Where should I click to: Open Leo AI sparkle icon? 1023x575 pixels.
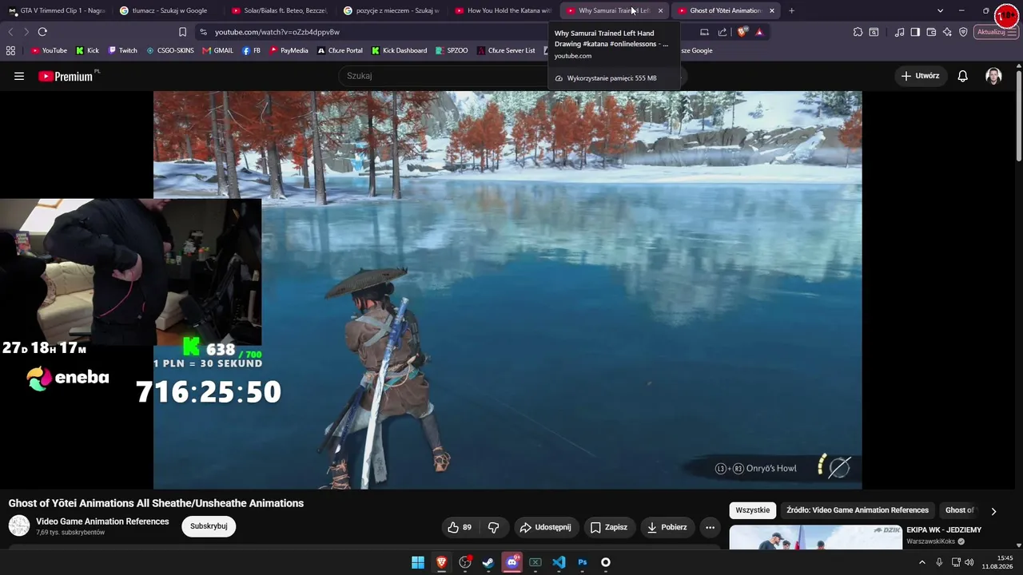(947, 32)
